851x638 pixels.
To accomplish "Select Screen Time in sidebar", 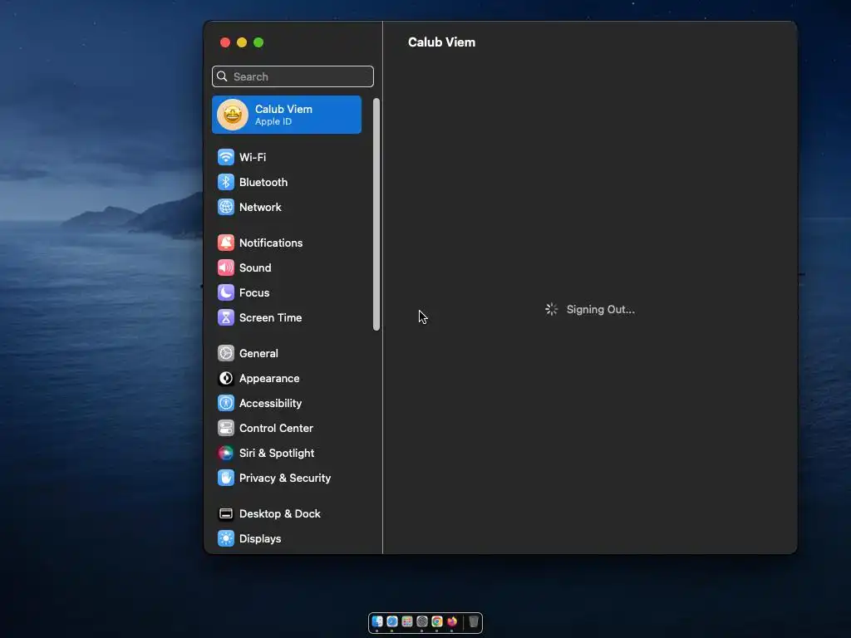I will pyautogui.click(x=287, y=318).
